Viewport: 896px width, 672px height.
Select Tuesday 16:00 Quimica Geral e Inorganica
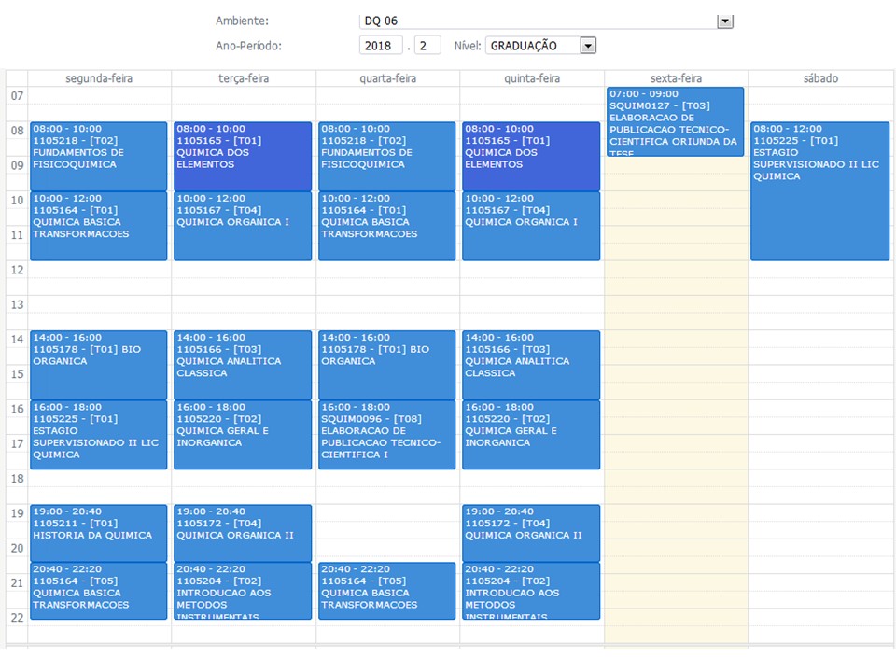(x=243, y=435)
